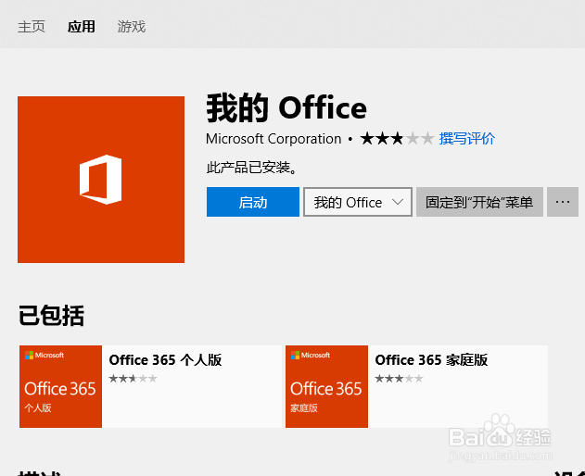Click 固定到"开始"菜单 button
The image size is (585, 476).
click(x=479, y=202)
